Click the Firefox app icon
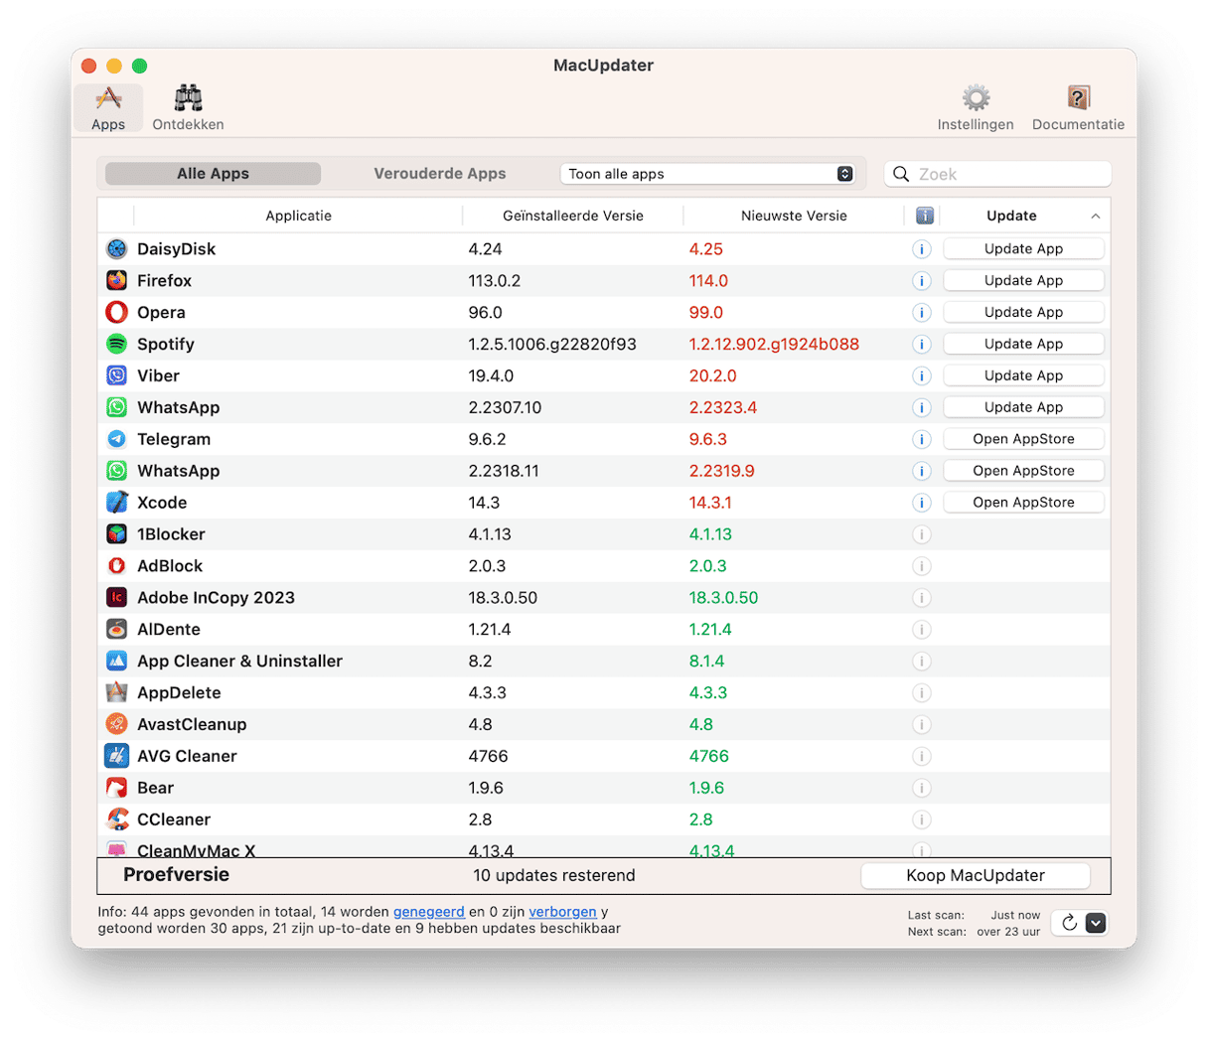The image size is (1208, 1042). click(x=116, y=281)
